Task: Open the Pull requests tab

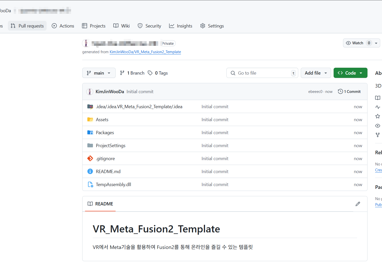Action: [x=27, y=26]
